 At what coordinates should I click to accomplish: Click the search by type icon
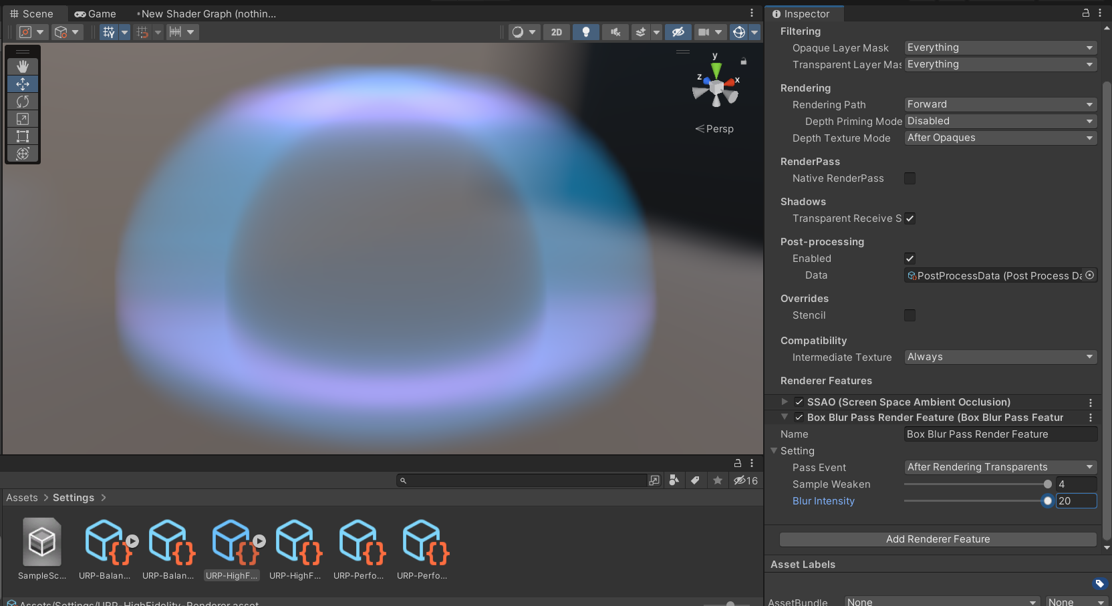[674, 480]
